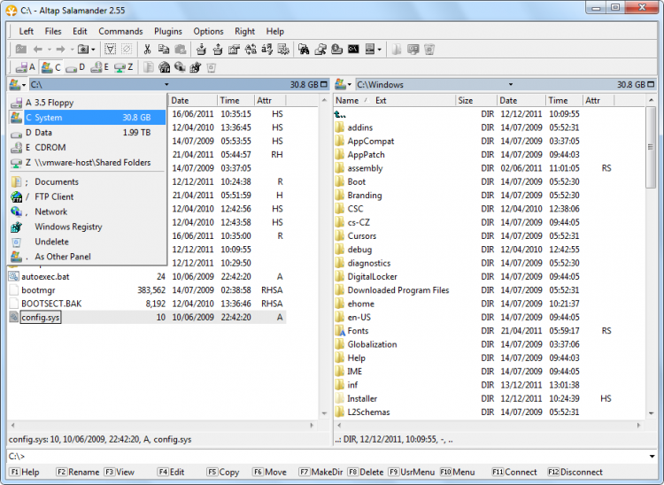Open the Options menu
This screenshot has height=485, width=664.
point(208,31)
